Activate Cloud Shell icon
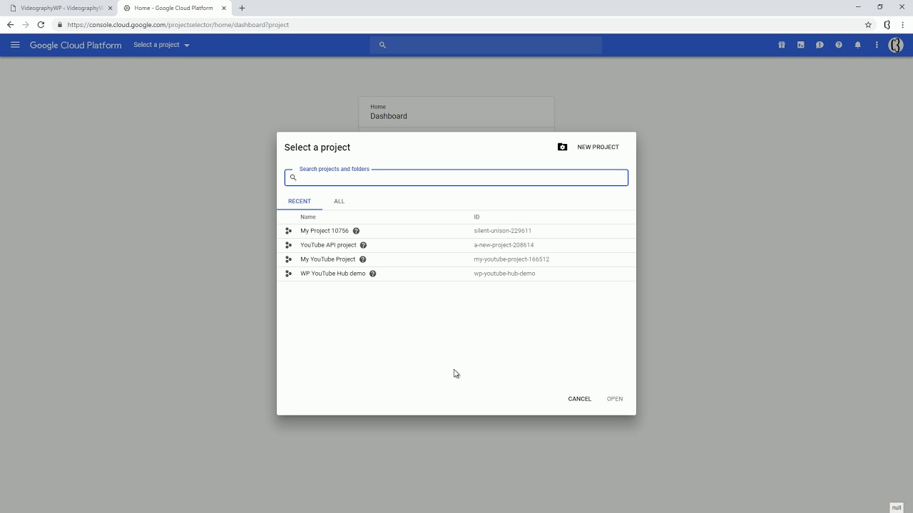913x513 pixels. 801,45
